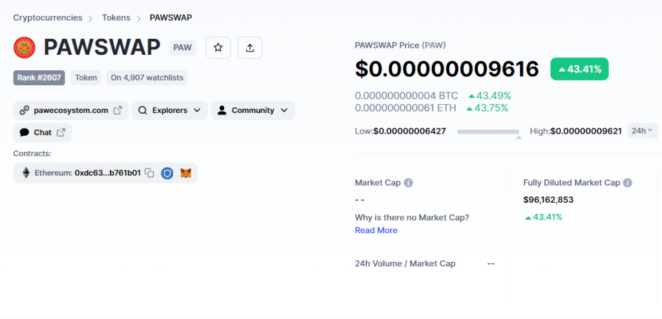Click the low-high price range slider bar

pos(488,132)
